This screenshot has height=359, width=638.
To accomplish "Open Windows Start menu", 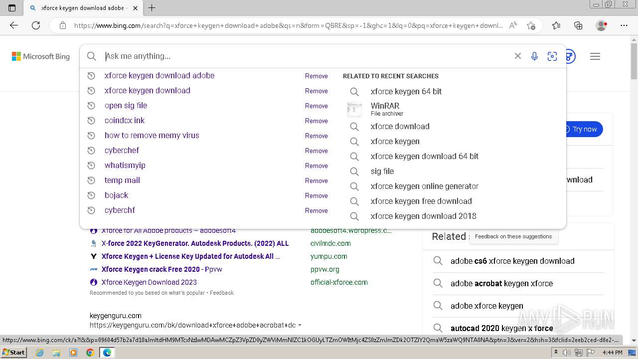I will 13,352.
